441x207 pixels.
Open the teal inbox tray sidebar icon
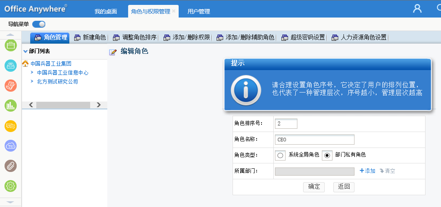pos(11,65)
